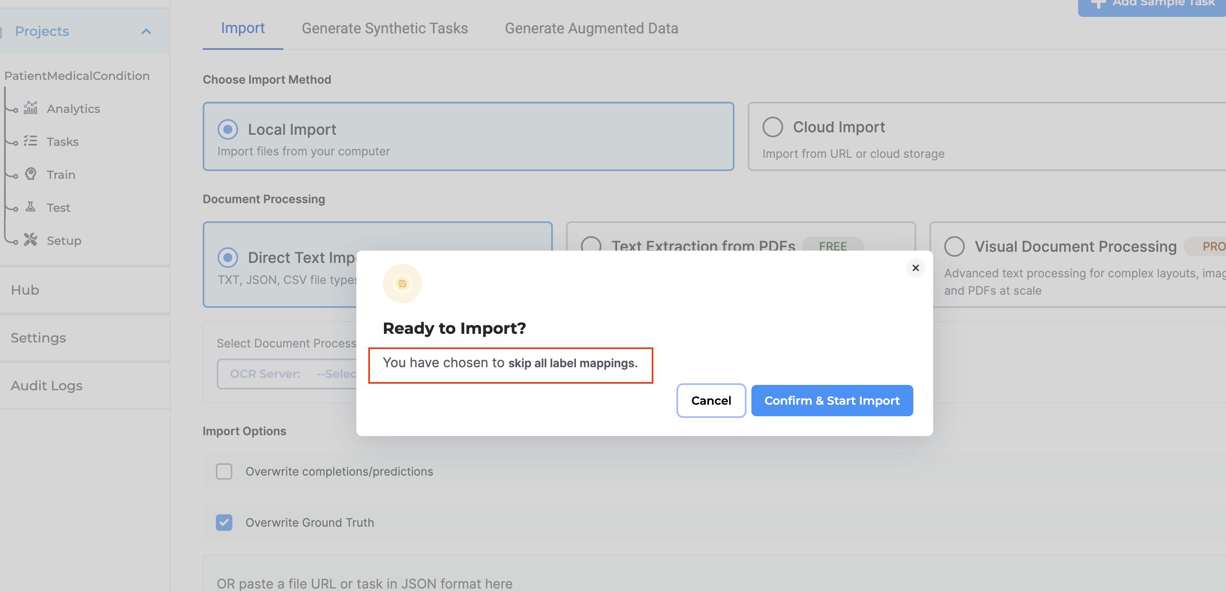The height and width of the screenshot is (591, 1226).
Task: Enable Overwrite completions/predictions checkbox
Action: 224,471
